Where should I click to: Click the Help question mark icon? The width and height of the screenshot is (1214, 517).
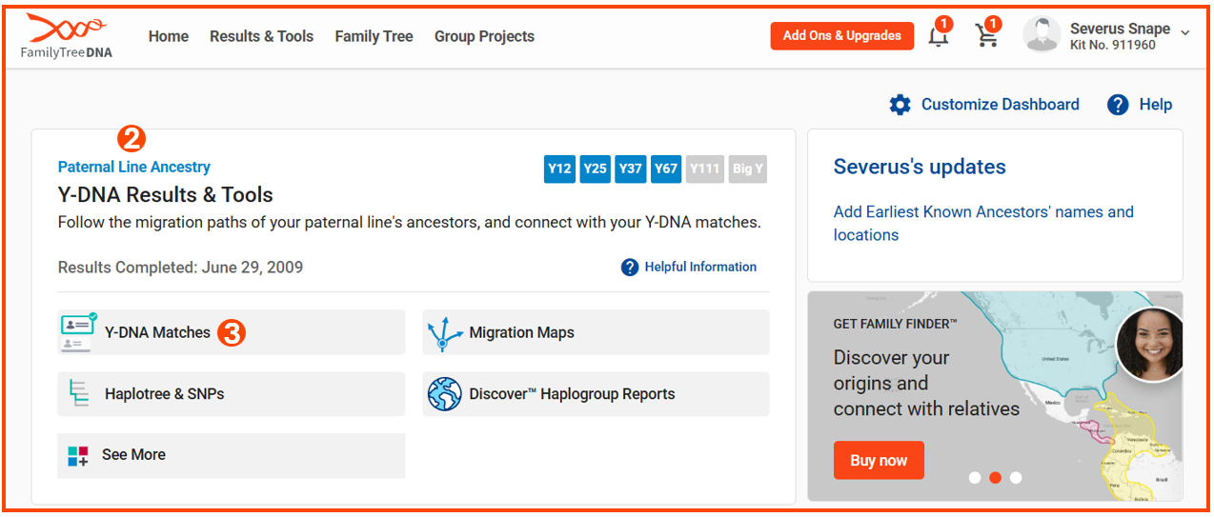point(1118,105)
